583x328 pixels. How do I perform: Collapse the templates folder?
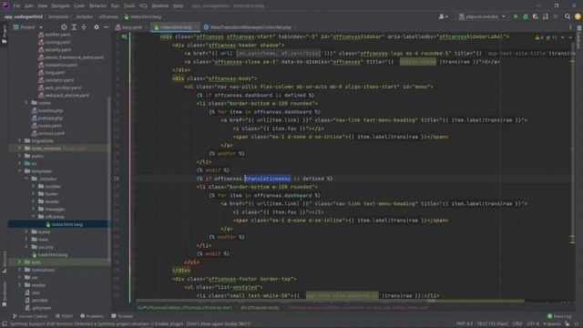(19, 171)
